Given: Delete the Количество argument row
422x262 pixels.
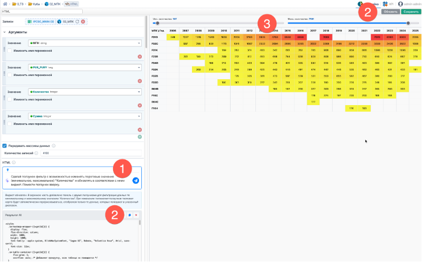Looking at the screenshot, I should 140,106.
